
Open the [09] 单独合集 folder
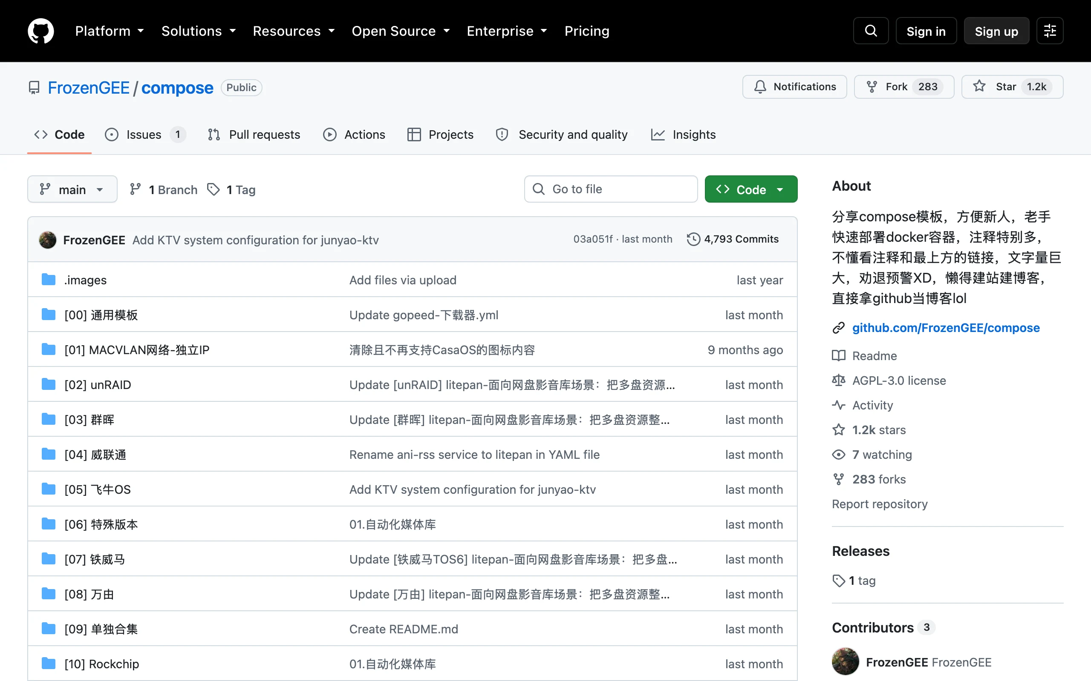[x=101, y=629]
